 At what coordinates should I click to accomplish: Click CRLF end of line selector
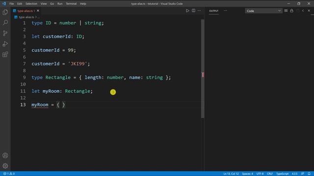[270, 174]
